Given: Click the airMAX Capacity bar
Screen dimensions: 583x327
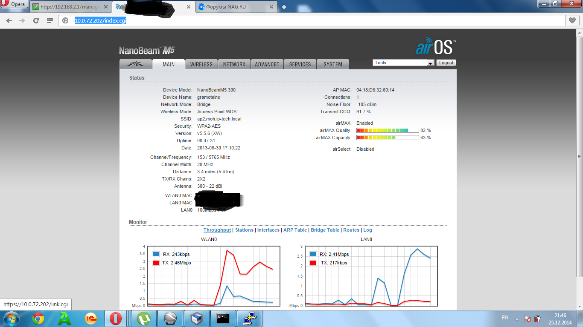Looking at the screenshot, I should click(x=388, y=138).
